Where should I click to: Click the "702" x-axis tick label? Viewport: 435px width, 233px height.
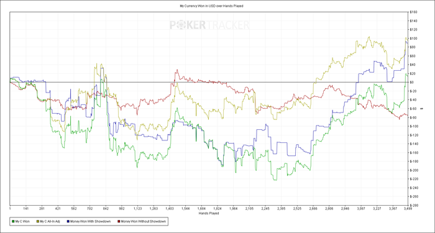click(89, 208)
